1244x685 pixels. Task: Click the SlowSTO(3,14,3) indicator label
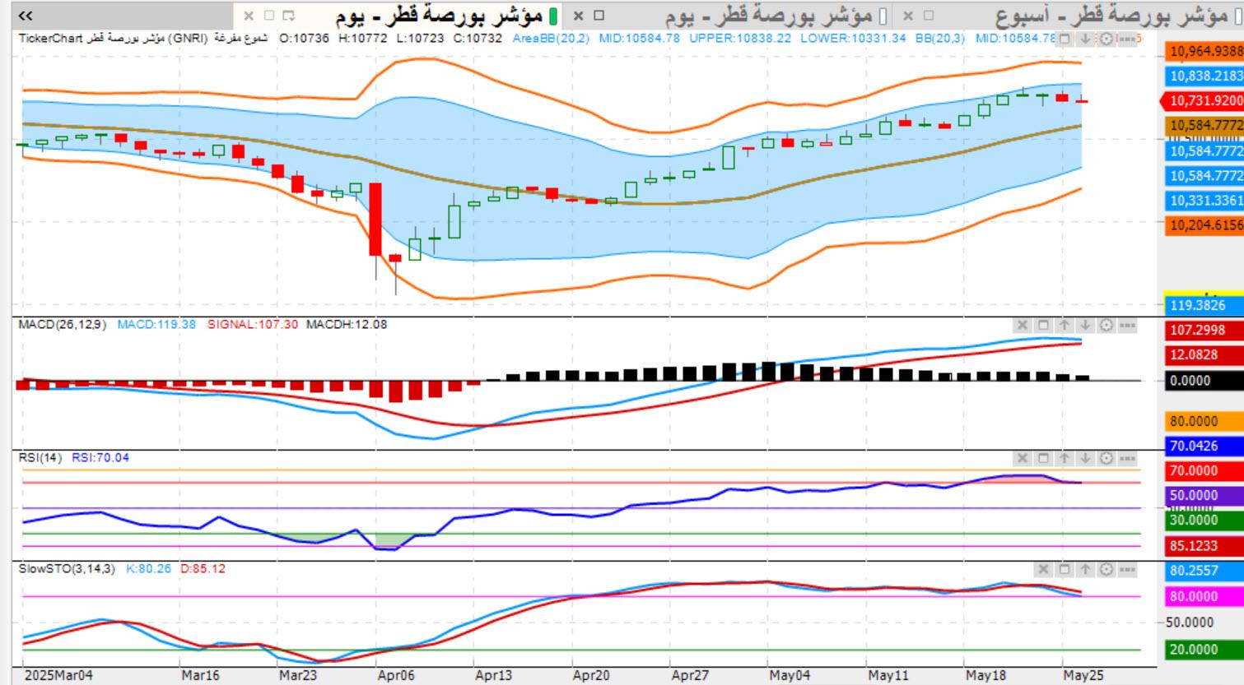pos(67,568)
